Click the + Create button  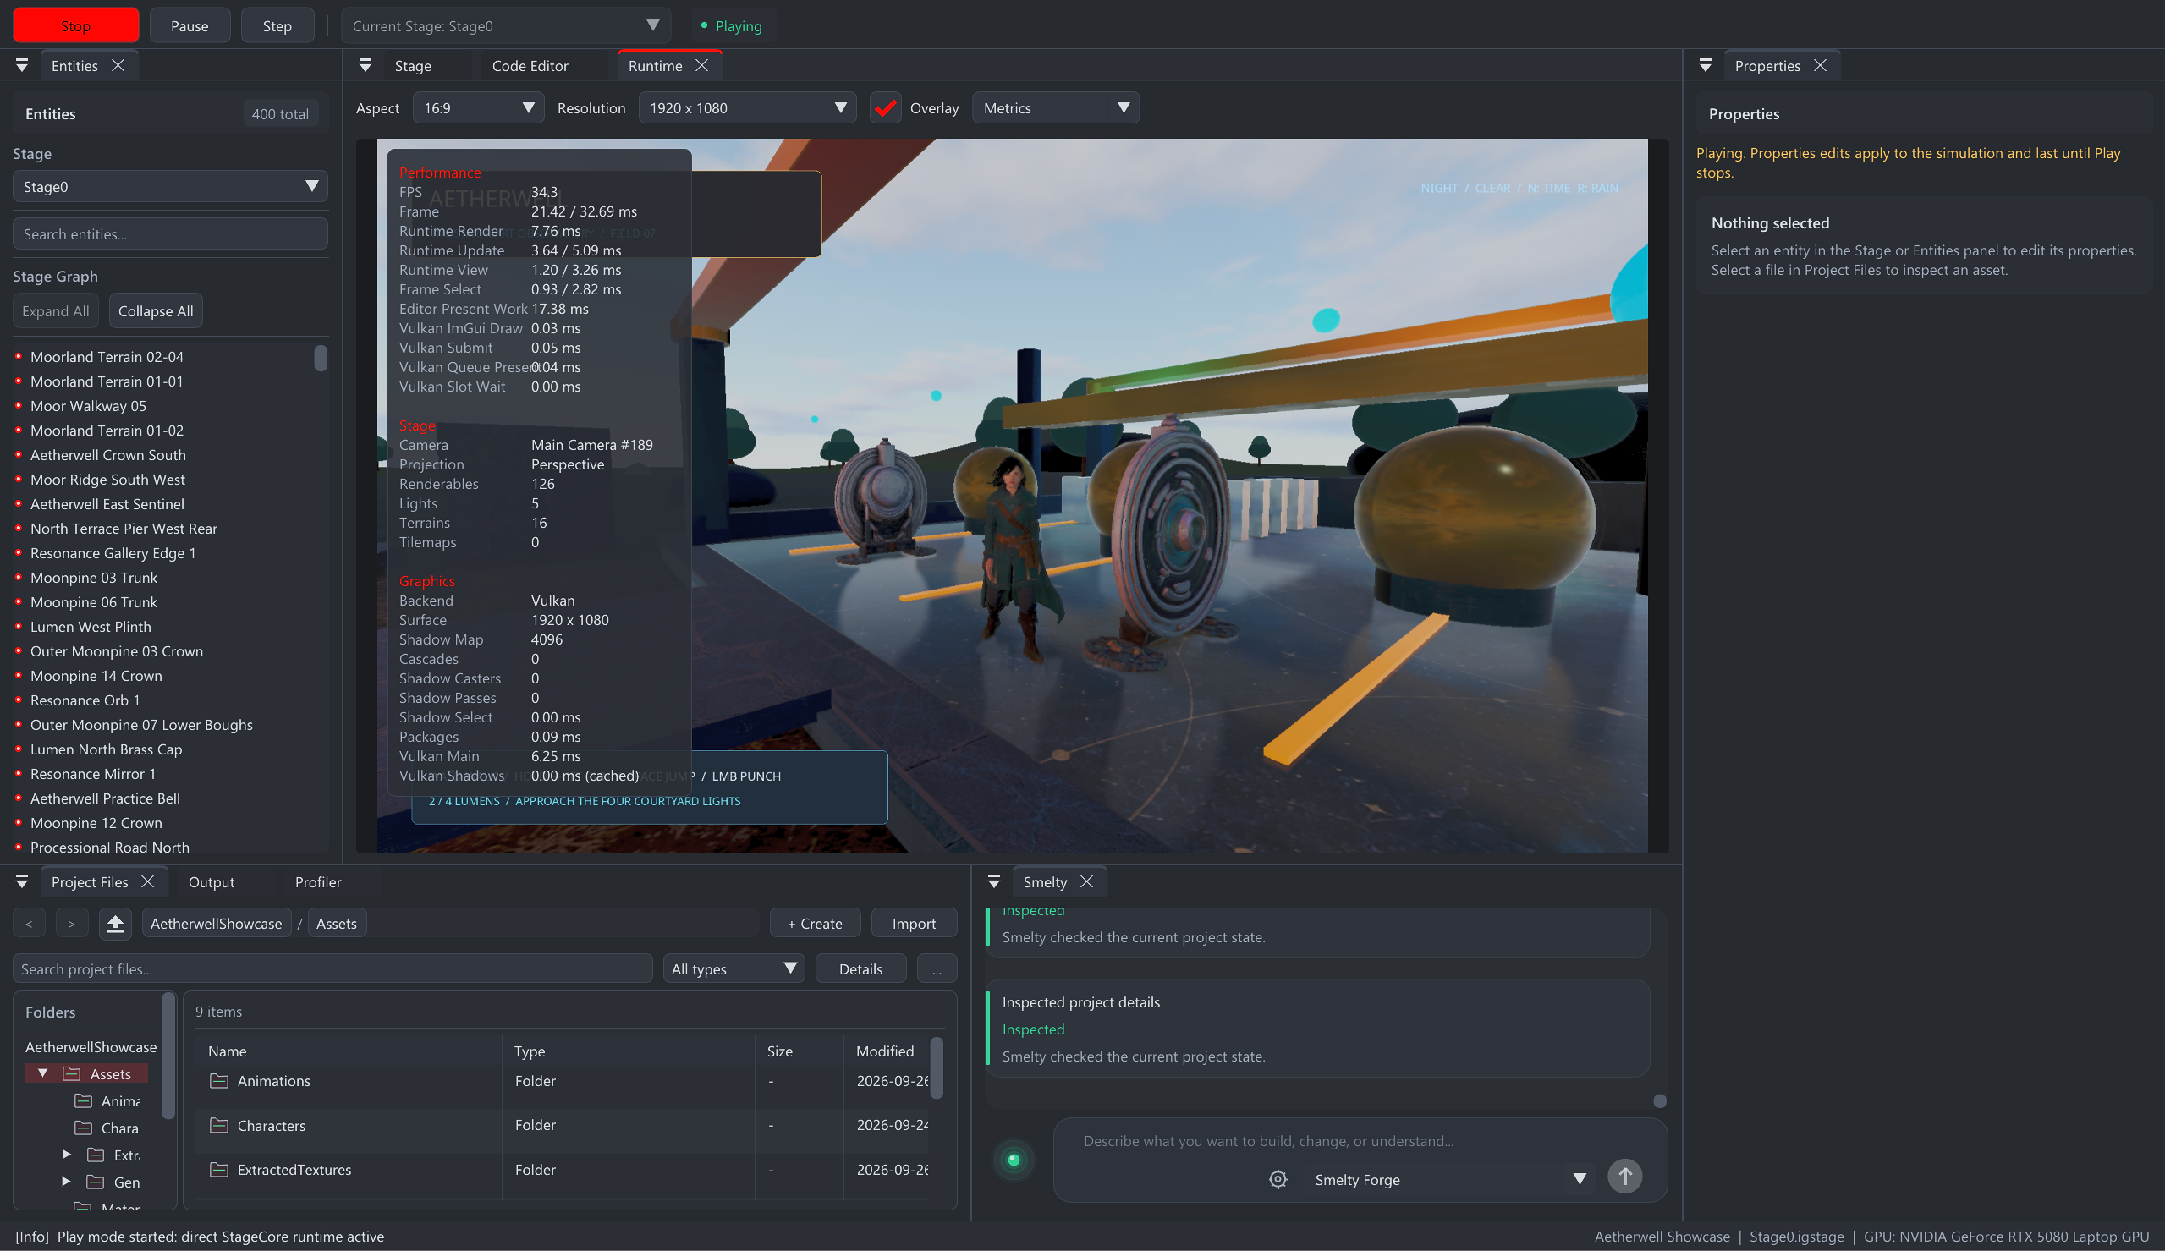click(816, 924)
